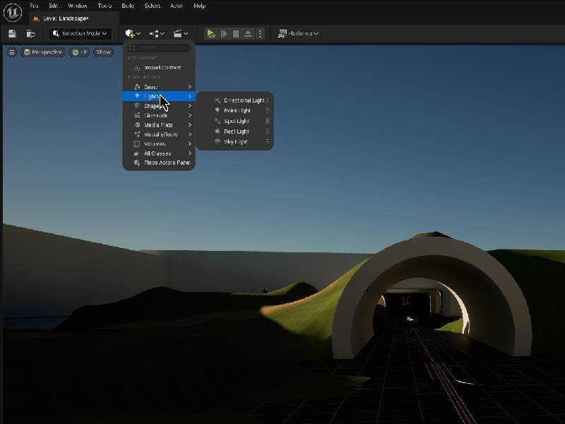
Task: Open the play options three-dot menu
Action: click(260, 33)
